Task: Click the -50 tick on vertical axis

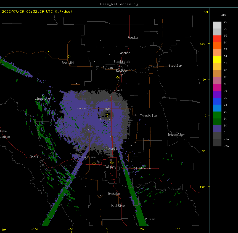Action: click(x=203, y=151)
